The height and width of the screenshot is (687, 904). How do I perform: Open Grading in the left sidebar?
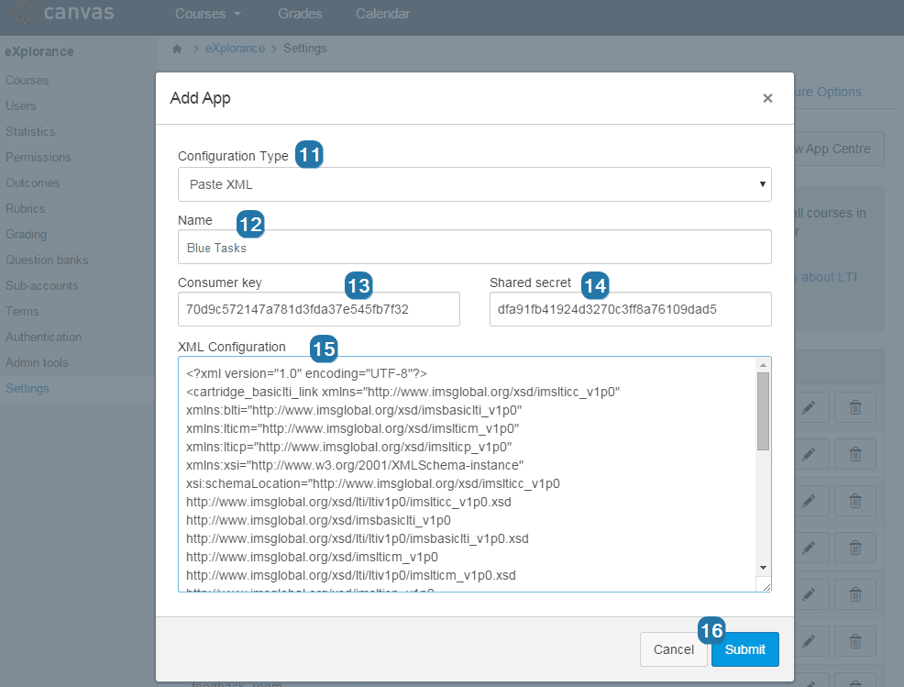(x=26, y=234)
